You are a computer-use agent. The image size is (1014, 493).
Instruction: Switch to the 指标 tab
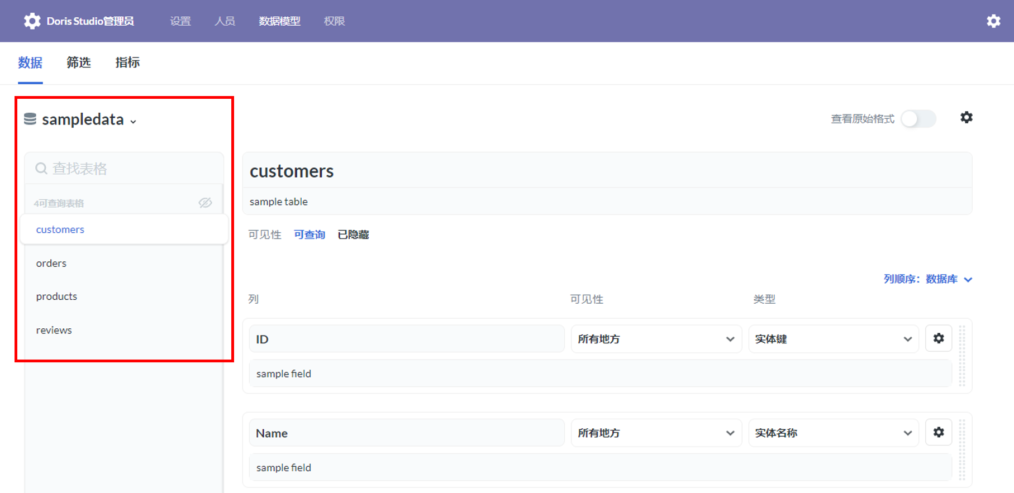click(x=127, y=63)
